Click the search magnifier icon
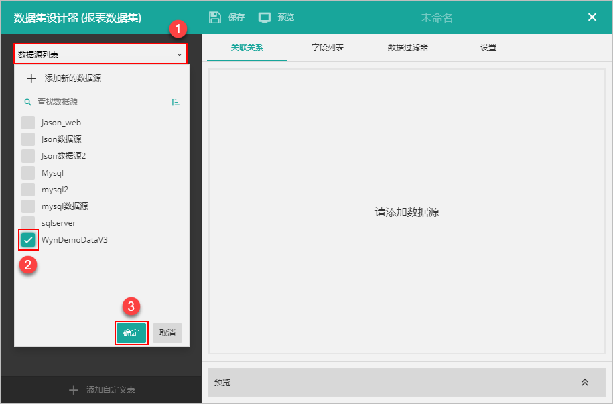Screen dimensions: 613x404 [x=27, y=102]
